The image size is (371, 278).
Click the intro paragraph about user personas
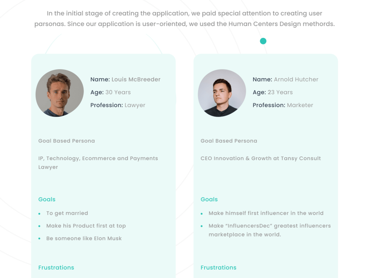[x=184, y=19]
